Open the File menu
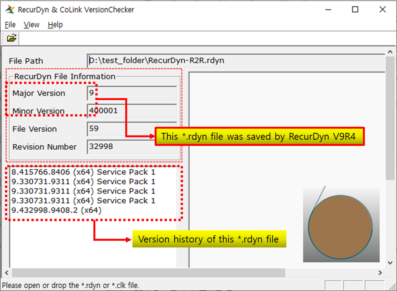 pos(10,25)
